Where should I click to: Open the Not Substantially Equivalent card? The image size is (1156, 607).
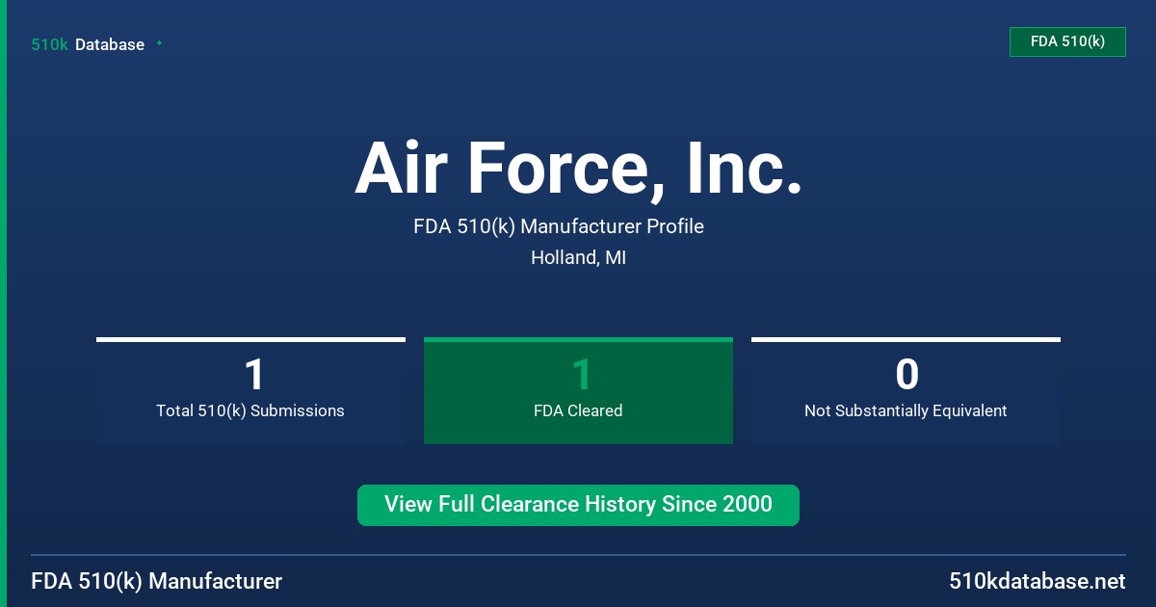(906, 391)
